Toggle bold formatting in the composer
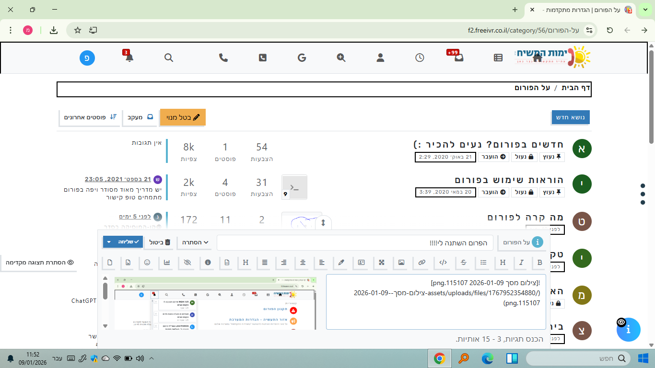 [540, 263]
